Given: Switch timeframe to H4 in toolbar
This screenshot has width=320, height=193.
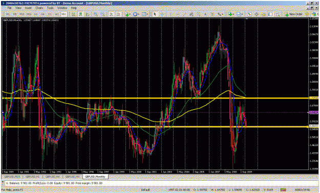Looking at the screenshot, I should 43,14.
